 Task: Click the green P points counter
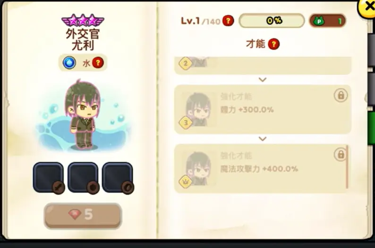tap(327, 21)
